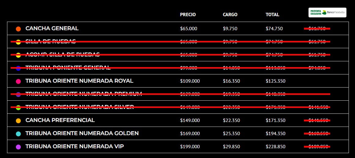Select Tribuna Oriente Numerada Royal ticket label
Image resolution: width=355 pixels, height=158 pixels.
(x=79, y=81)
